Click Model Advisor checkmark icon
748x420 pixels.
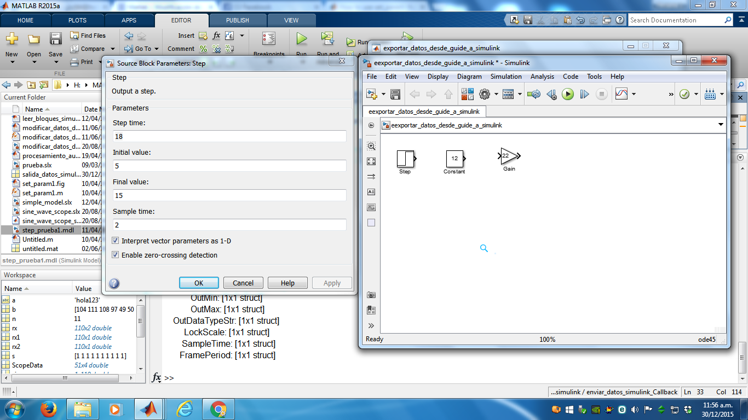pos(684,94)
